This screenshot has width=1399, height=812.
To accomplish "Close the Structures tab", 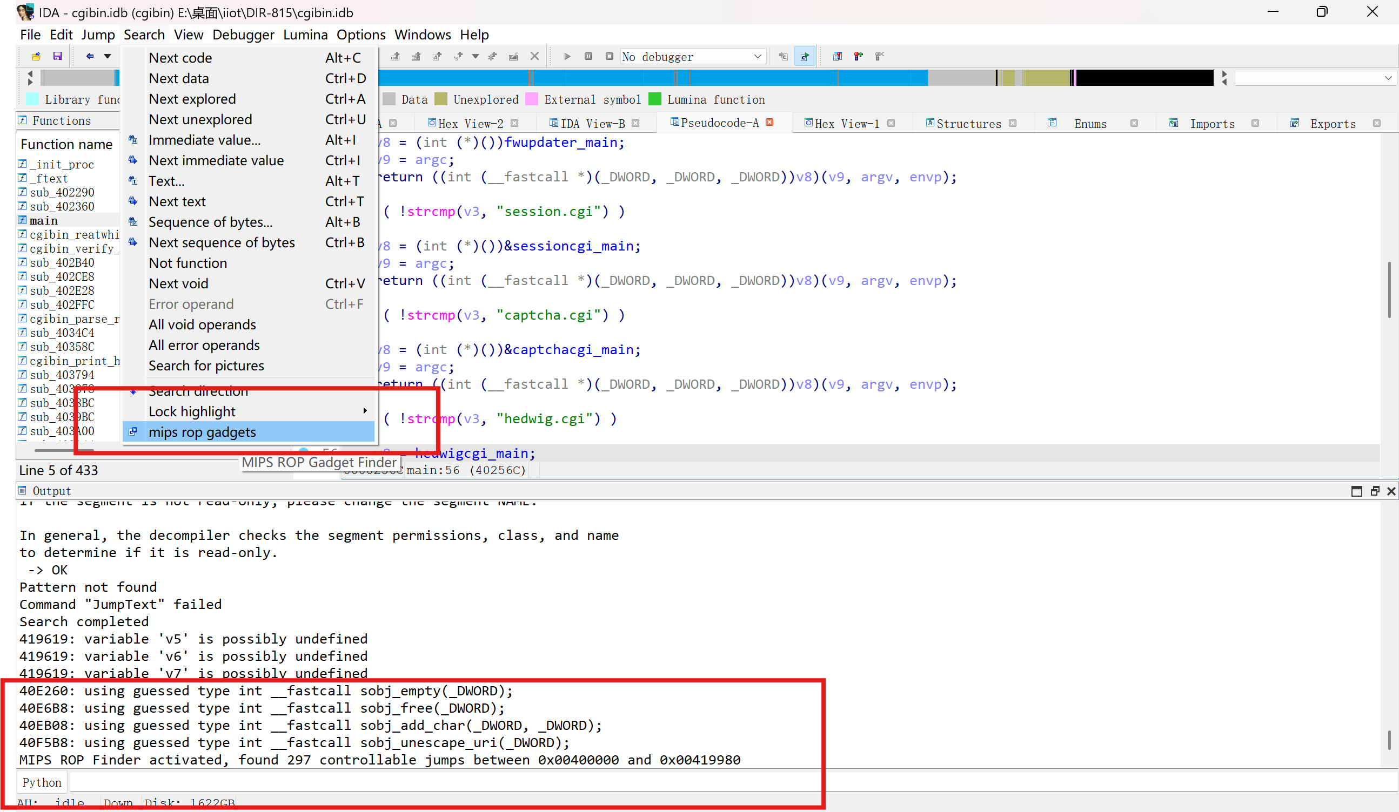I will [1013, 123].
